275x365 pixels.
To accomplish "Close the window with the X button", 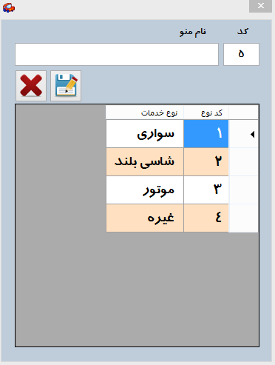I will pos(260,6).
